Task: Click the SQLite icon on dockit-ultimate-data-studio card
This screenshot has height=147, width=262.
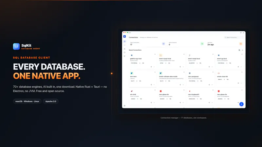Action: tap(160, 73)
